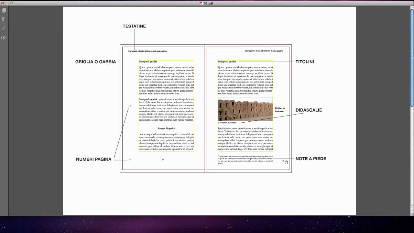Screen dimensions: 414x233
Task: Minimize the 02.pdf window with the middle button
Action: coord(7,3)
